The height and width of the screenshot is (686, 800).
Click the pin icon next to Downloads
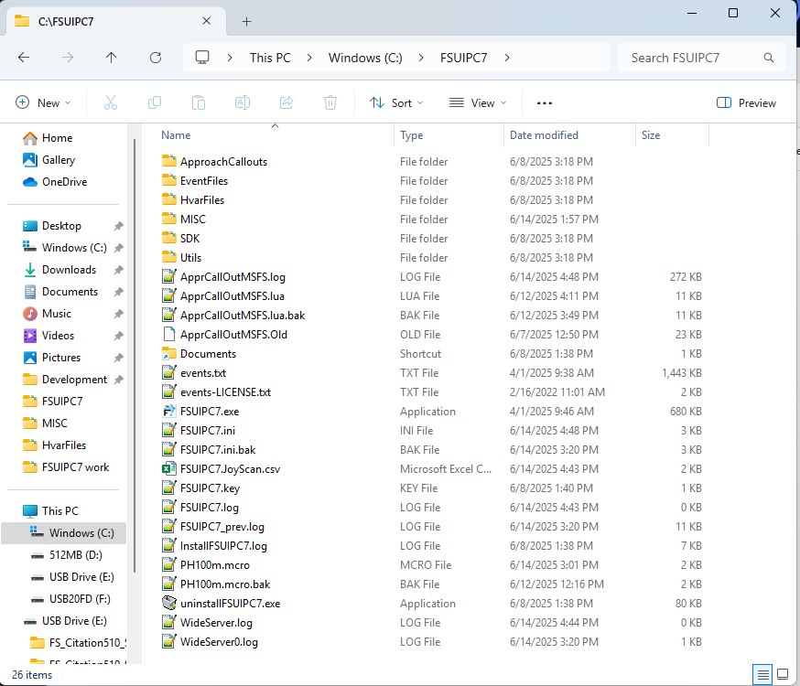pyautogui.click(x=118, y=270)
